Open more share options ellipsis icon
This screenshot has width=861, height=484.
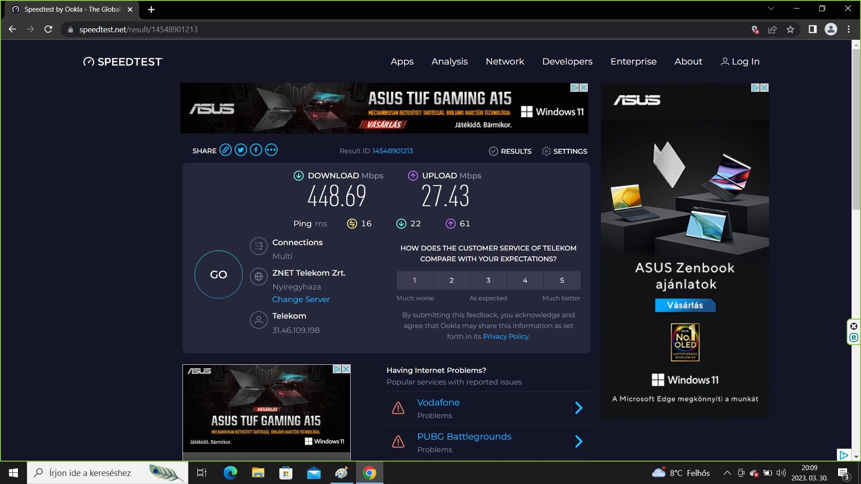(271, 150)
